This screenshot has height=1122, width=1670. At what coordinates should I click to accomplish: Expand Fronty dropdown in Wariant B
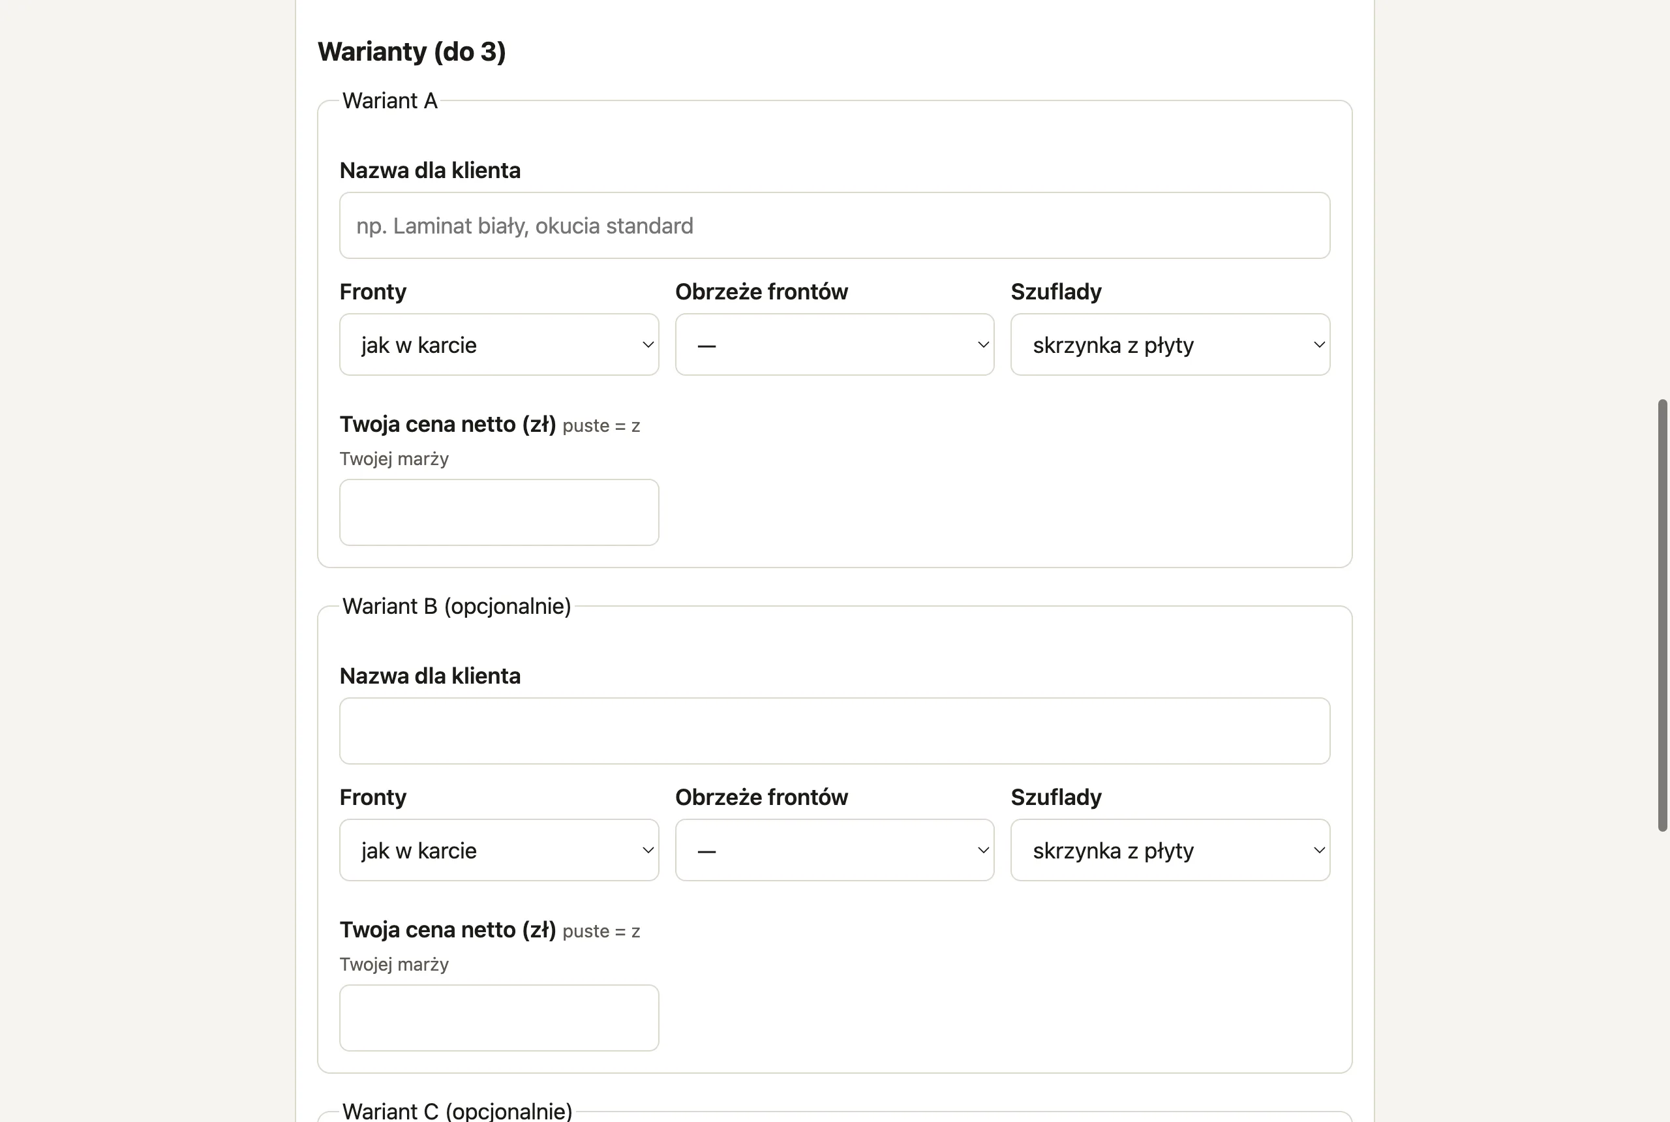coord(498,850)
